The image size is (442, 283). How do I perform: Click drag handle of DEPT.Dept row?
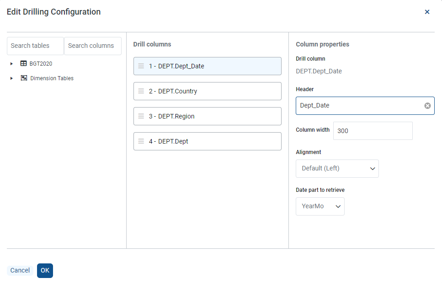tap(141, 141)
